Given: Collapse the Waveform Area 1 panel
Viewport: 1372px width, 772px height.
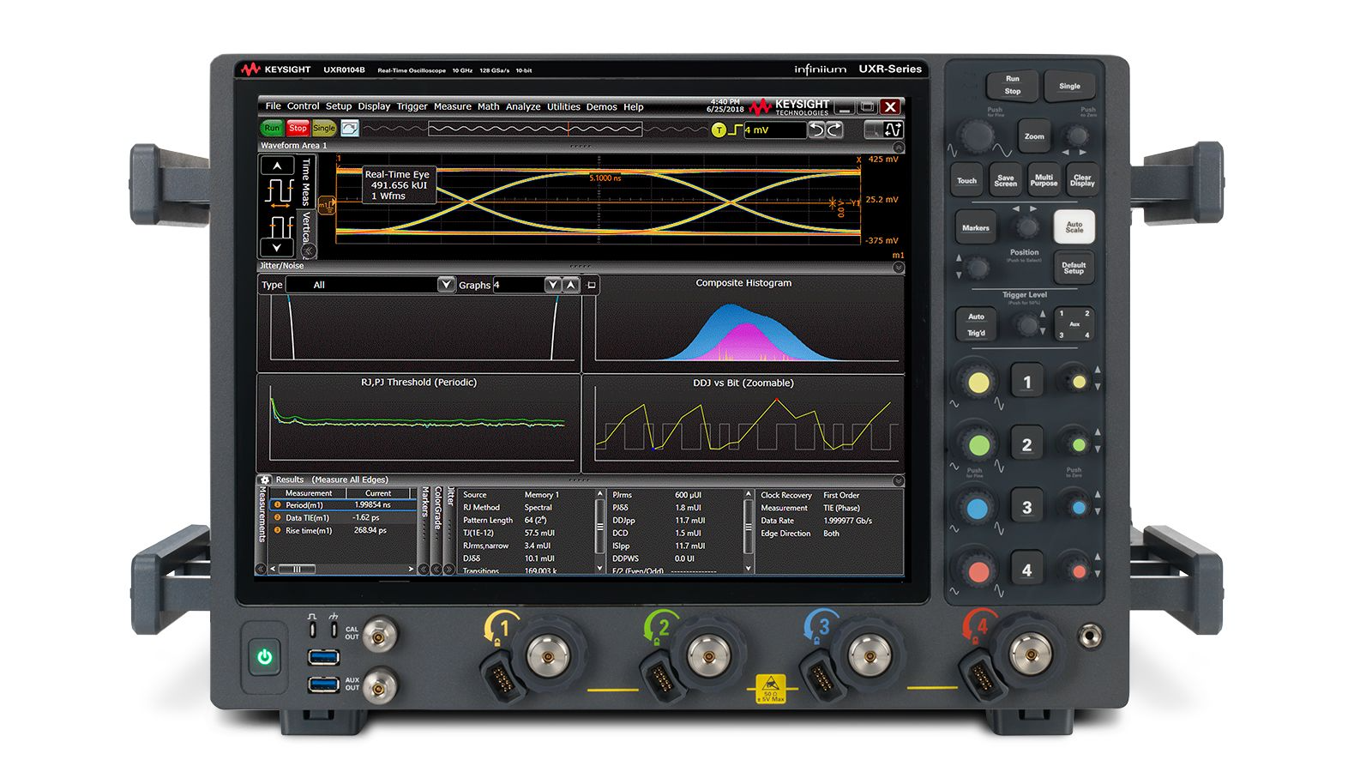Looking at the screenshot, I should click(898, 147).
